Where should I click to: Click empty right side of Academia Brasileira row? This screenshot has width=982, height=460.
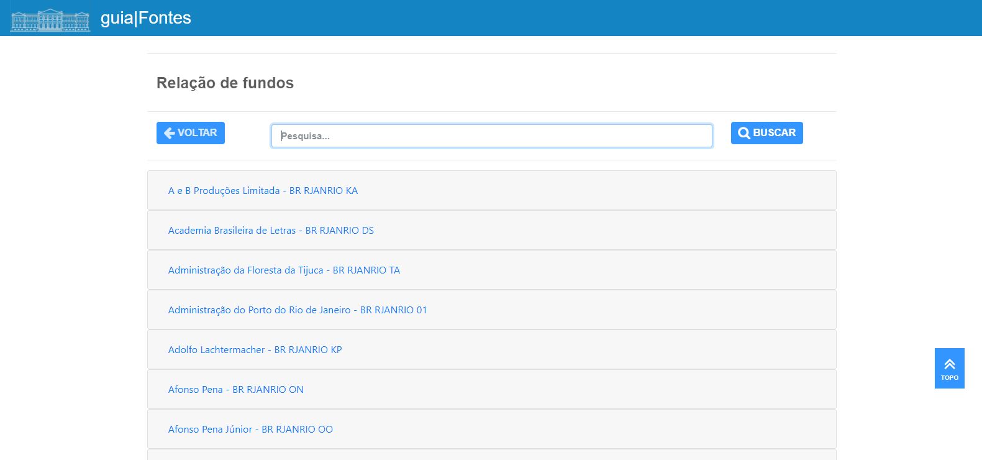[621, 231]
